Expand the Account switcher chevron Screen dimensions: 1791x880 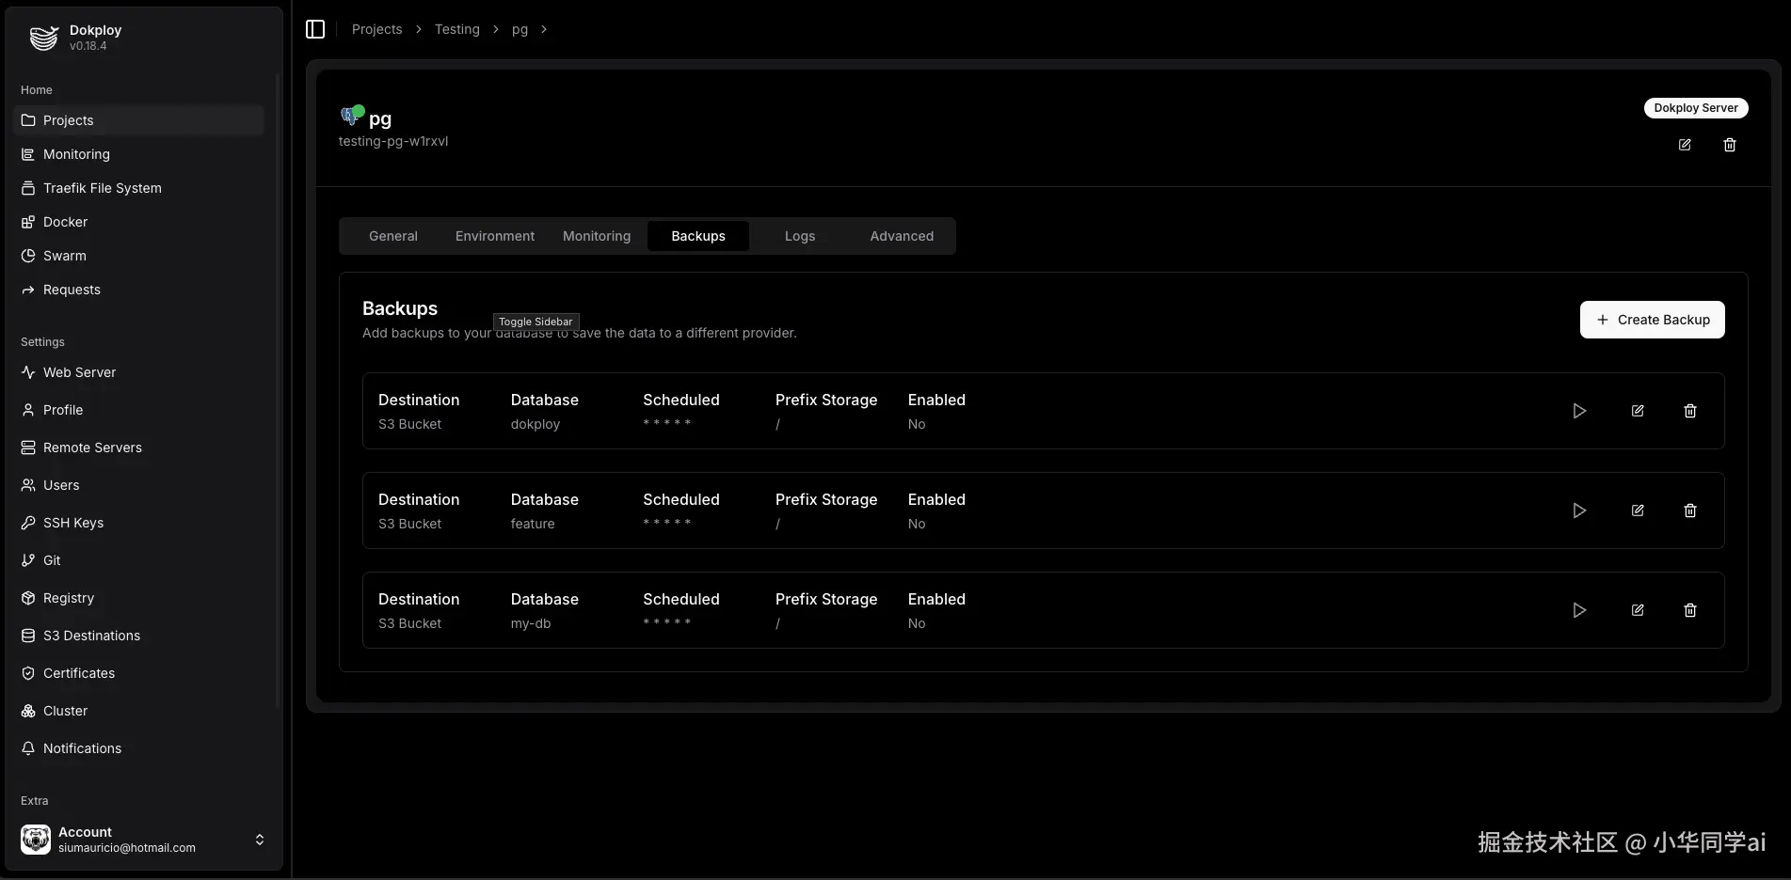pos(260,840)
